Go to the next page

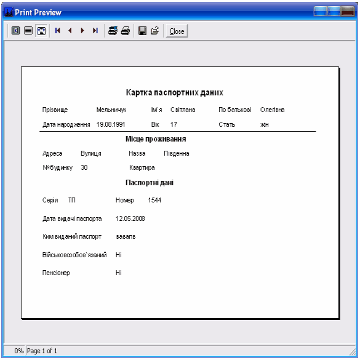point(82,31)
